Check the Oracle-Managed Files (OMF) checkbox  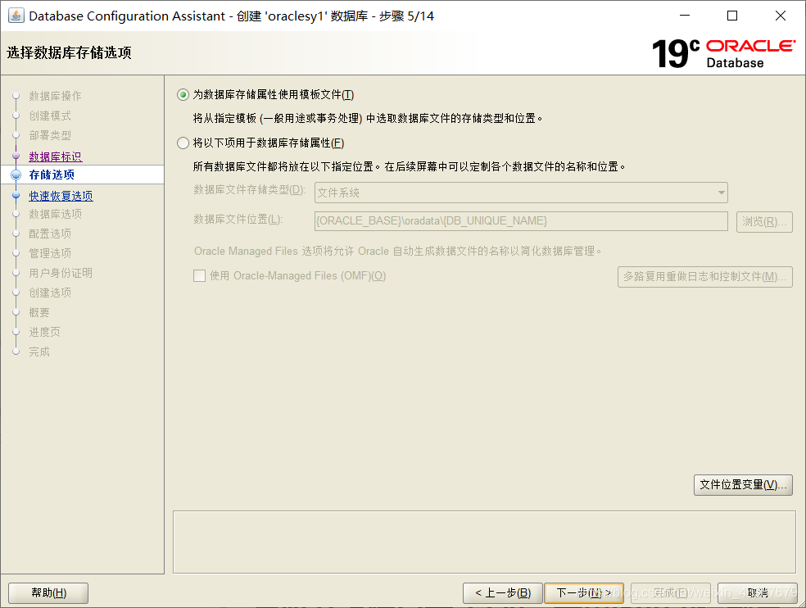tap(199, 275)
